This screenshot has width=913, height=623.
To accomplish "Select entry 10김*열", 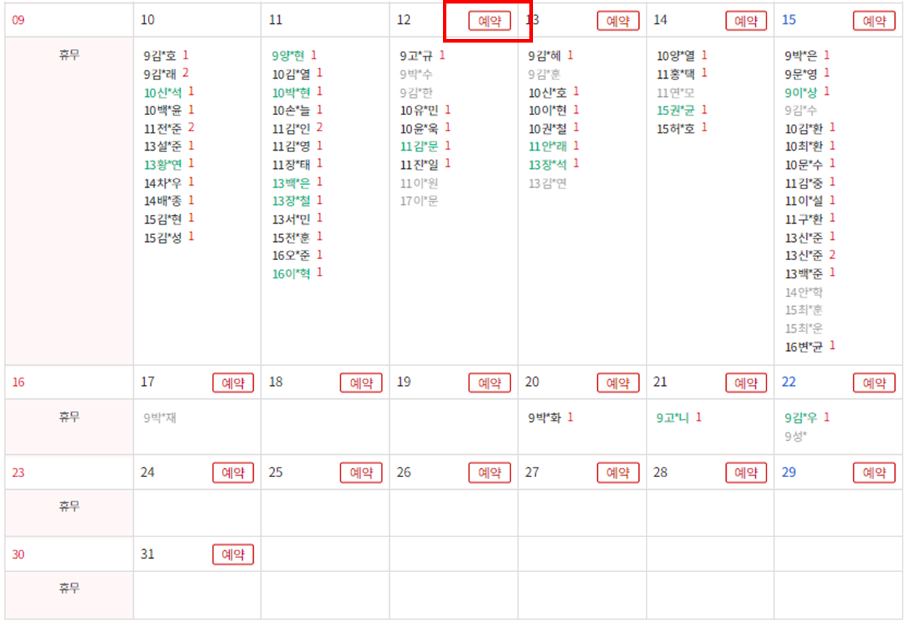I will (x=292, y=74).
